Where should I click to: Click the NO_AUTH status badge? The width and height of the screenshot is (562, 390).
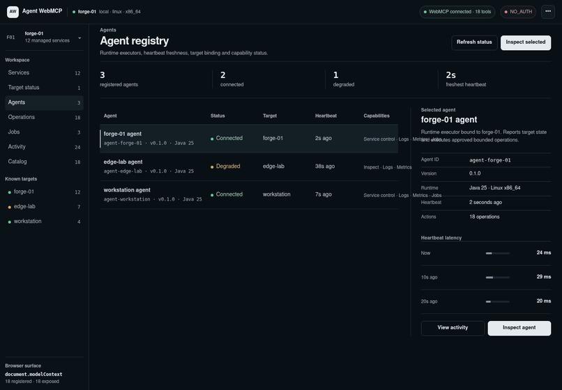click(x=518, y=12)
